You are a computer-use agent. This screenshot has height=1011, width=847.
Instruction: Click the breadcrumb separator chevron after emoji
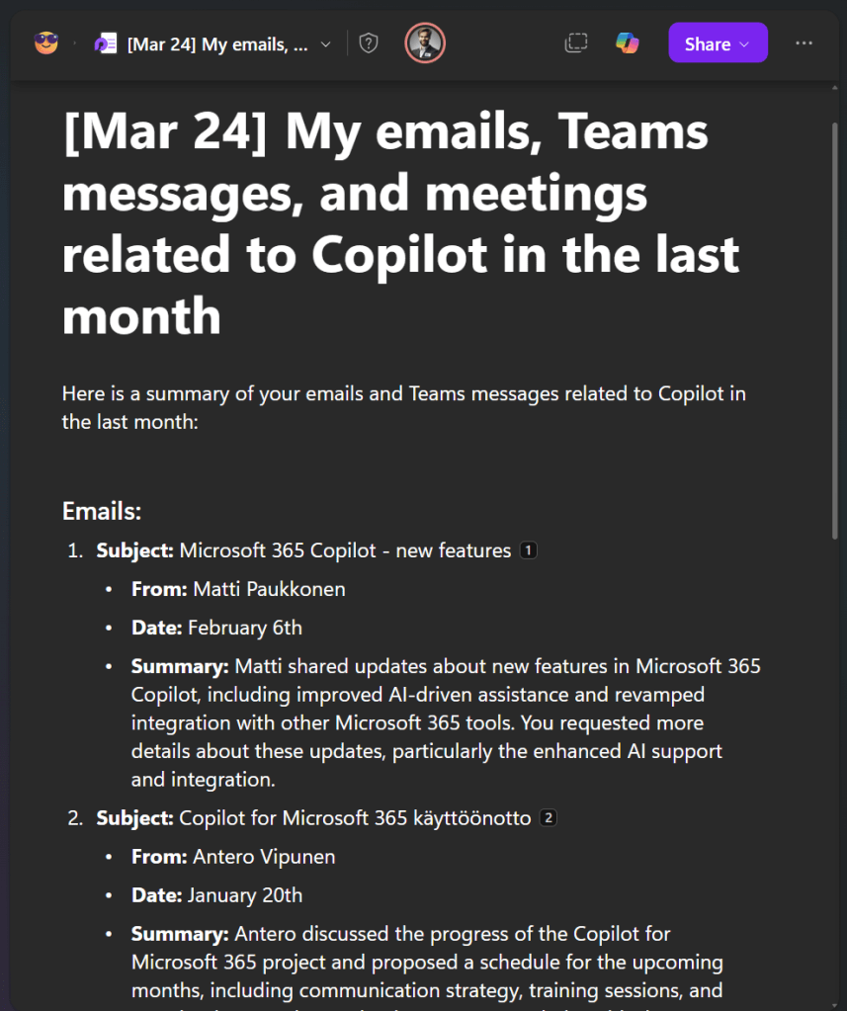[x=75, y=44]
